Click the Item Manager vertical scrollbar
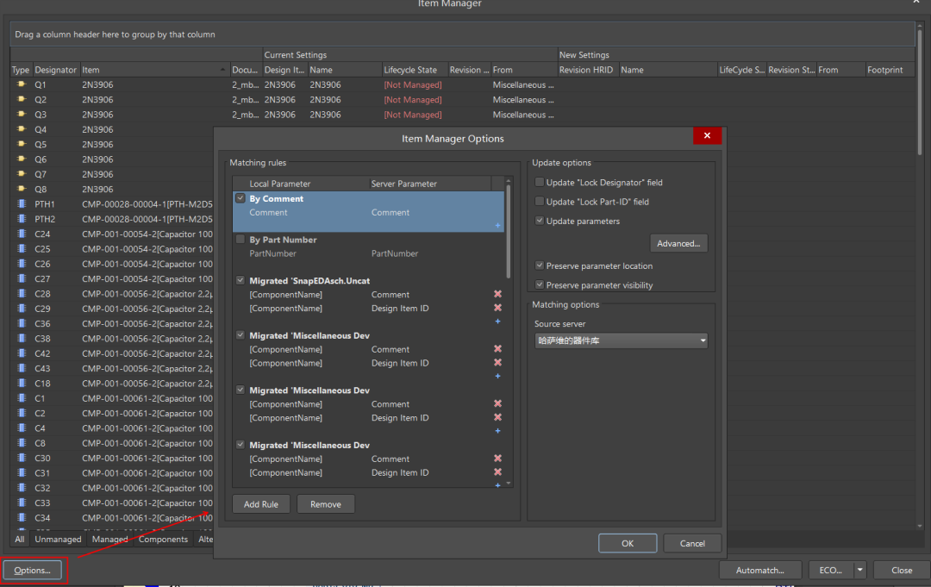The height and width of the screenshot is (587, 931). coord(920,92)
